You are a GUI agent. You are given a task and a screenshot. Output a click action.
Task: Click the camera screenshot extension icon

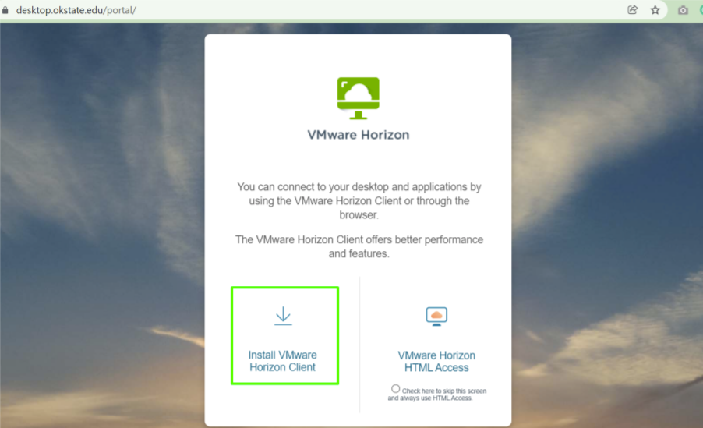[x=683, y=10]
